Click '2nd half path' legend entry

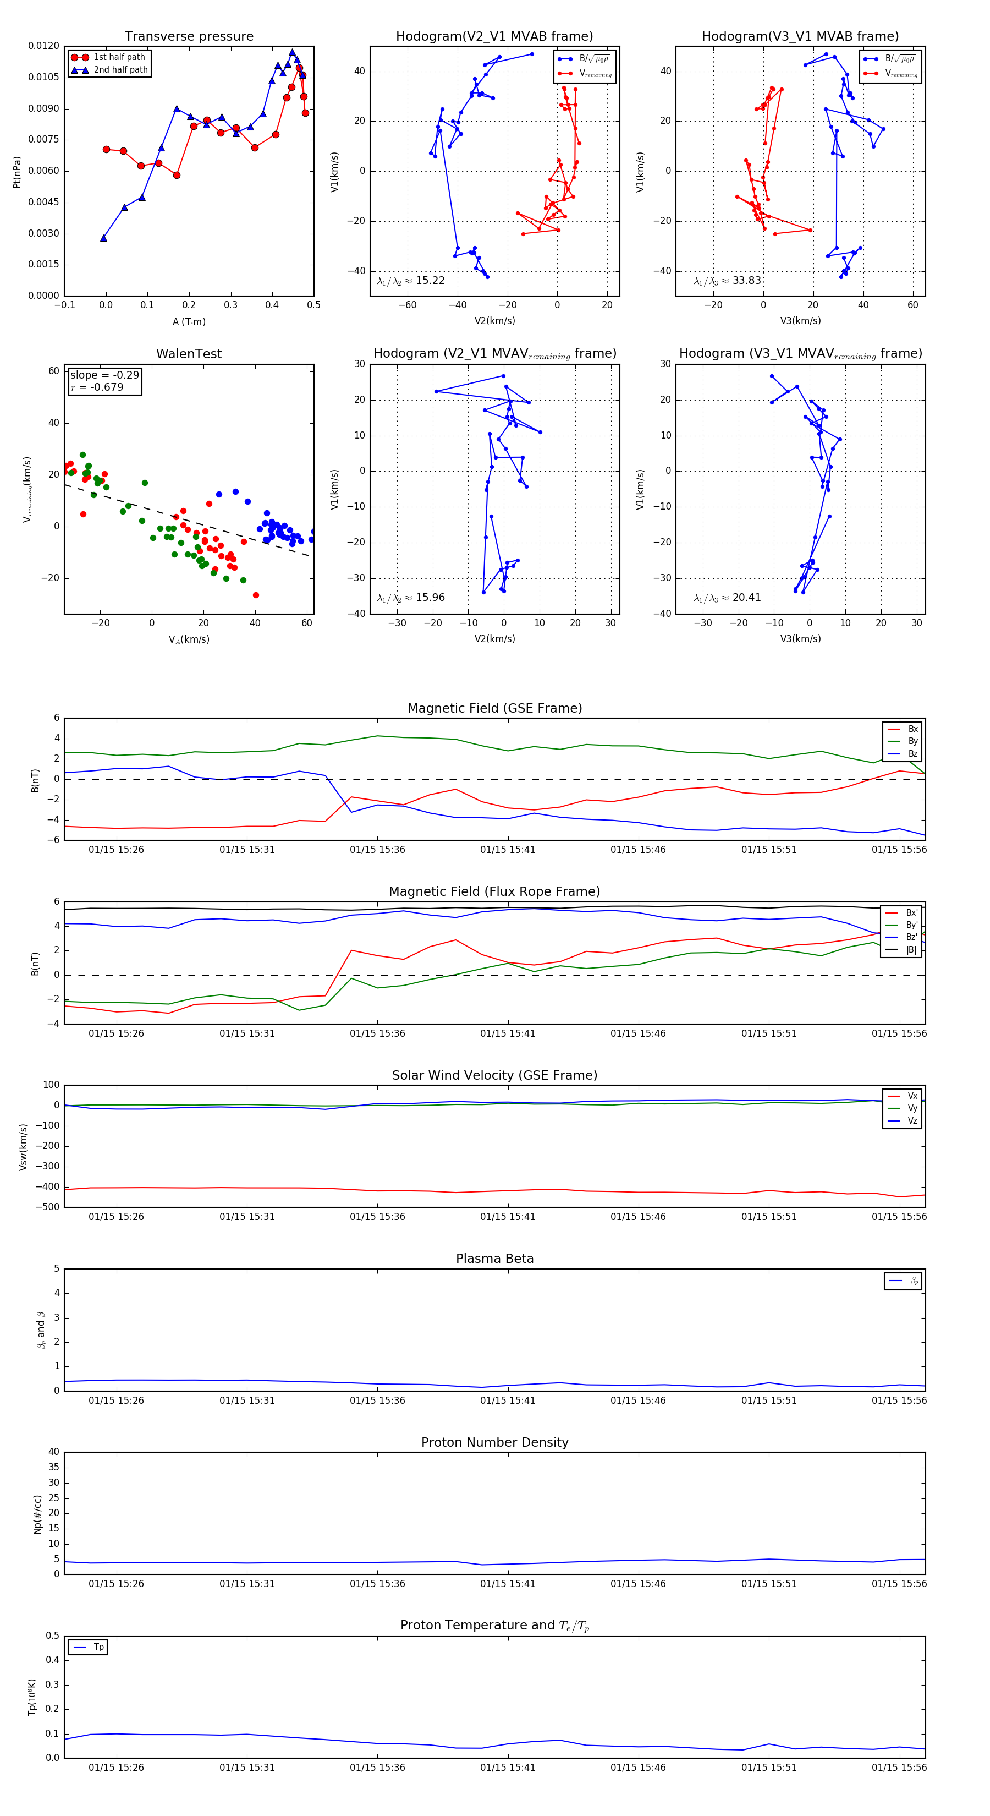[110, 70]
